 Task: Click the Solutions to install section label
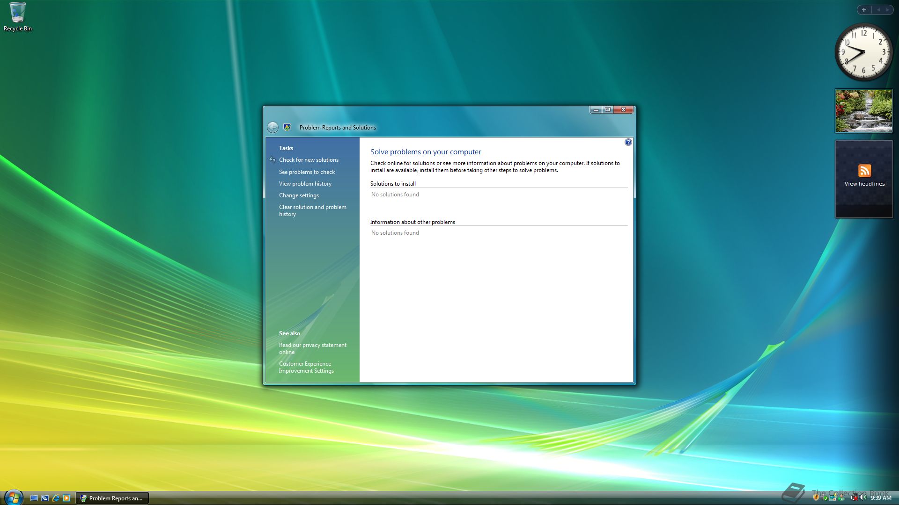pos(393,184)
